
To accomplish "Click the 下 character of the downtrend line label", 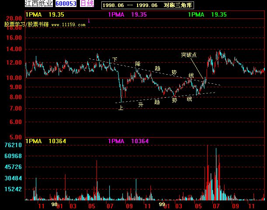I will click(115, 59).
